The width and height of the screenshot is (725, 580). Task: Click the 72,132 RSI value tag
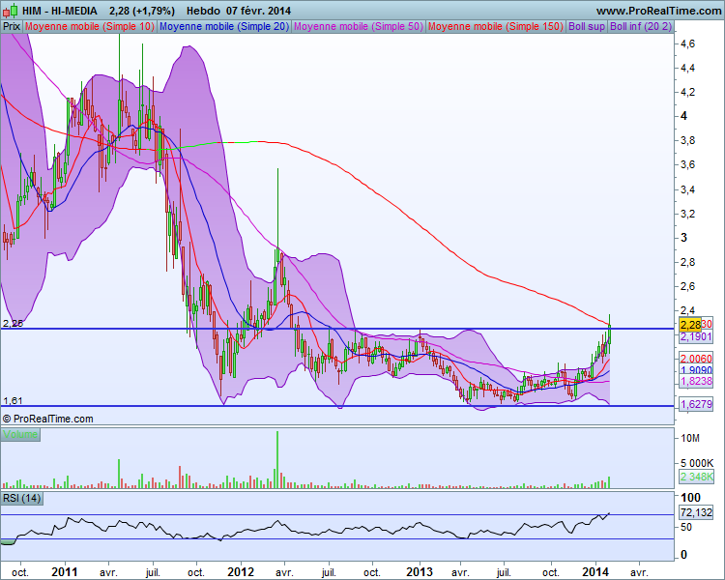(696, 512)
